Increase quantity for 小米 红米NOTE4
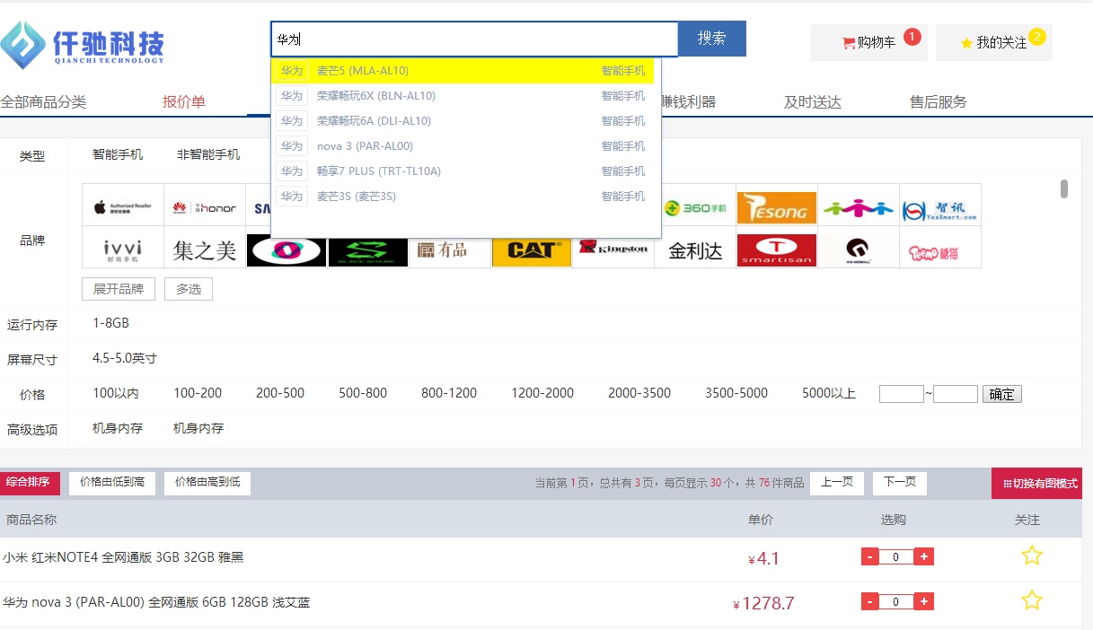1093x630 pixels. 924,556
